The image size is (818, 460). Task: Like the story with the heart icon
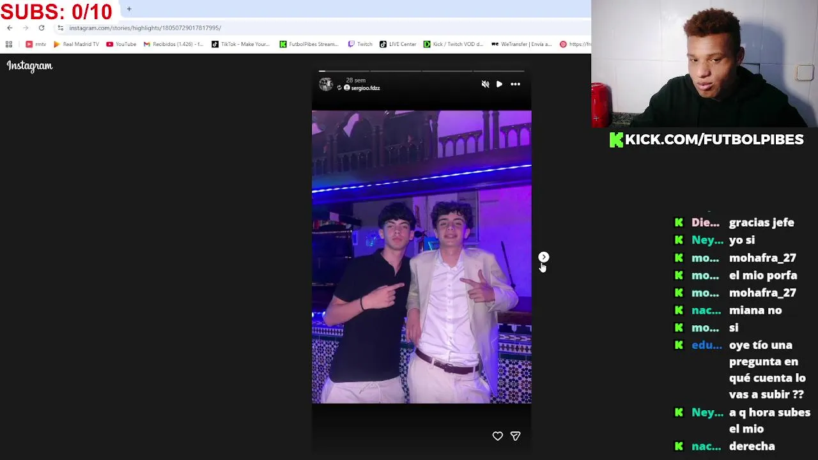(x=497, y=436)
